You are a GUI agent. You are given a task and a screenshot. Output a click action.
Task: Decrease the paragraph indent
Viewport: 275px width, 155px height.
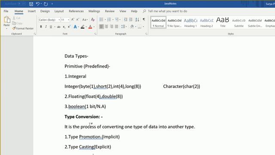(125, 19)
